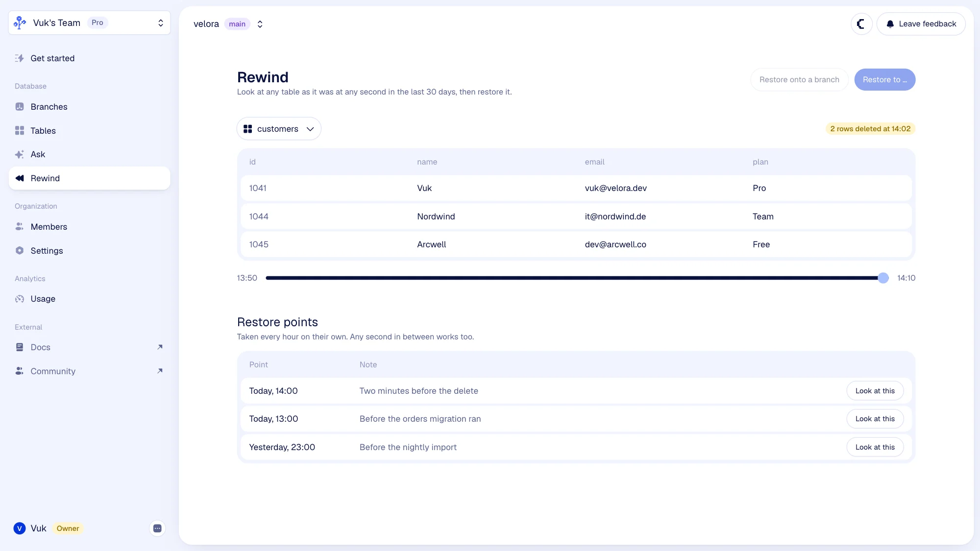Look at the Today 14:00 restore point

coord(875,391)
